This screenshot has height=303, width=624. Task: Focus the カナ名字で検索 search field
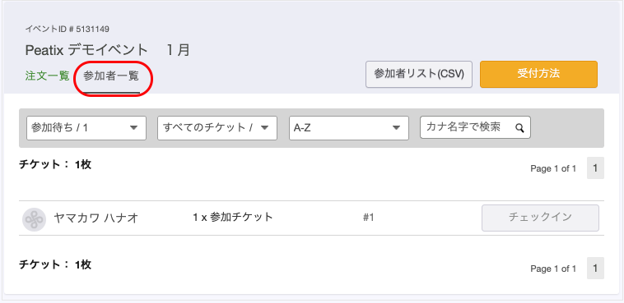475,127
